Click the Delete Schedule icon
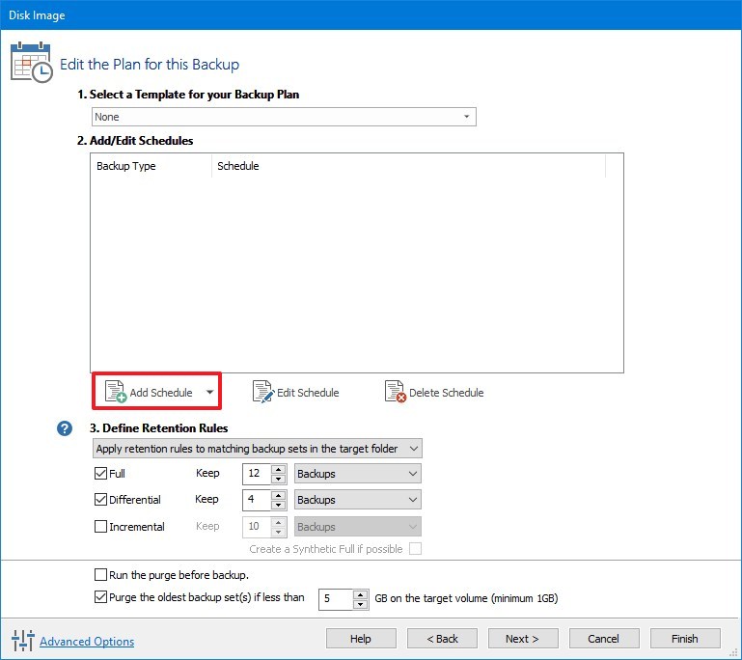 pyautogui.click(x=396, y=391)
